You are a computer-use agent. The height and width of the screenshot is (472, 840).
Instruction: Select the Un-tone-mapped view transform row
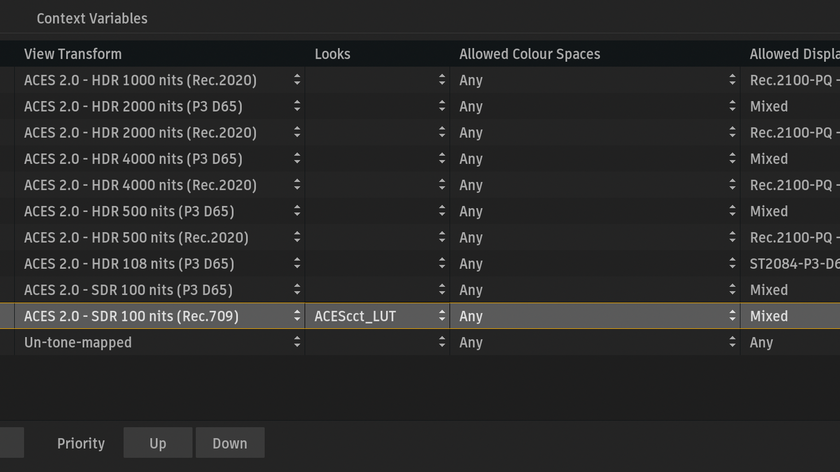[x=78, y=343]
